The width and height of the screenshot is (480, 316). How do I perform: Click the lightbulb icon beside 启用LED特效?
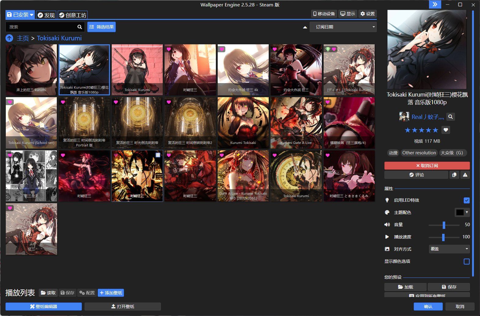[387, 200]
